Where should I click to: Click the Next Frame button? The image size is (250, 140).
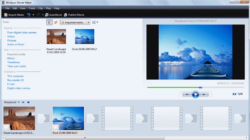click(x=204, y=94)
